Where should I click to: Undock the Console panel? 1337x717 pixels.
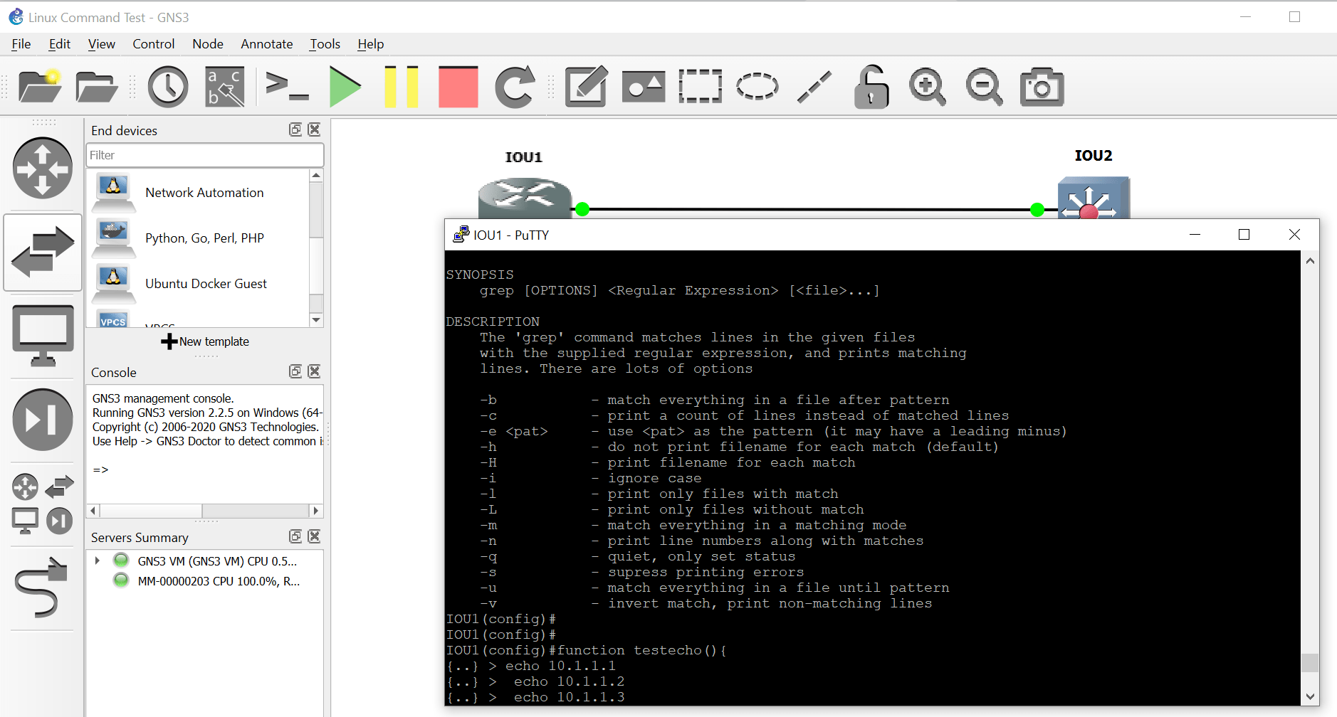click(x=295, y=371)
